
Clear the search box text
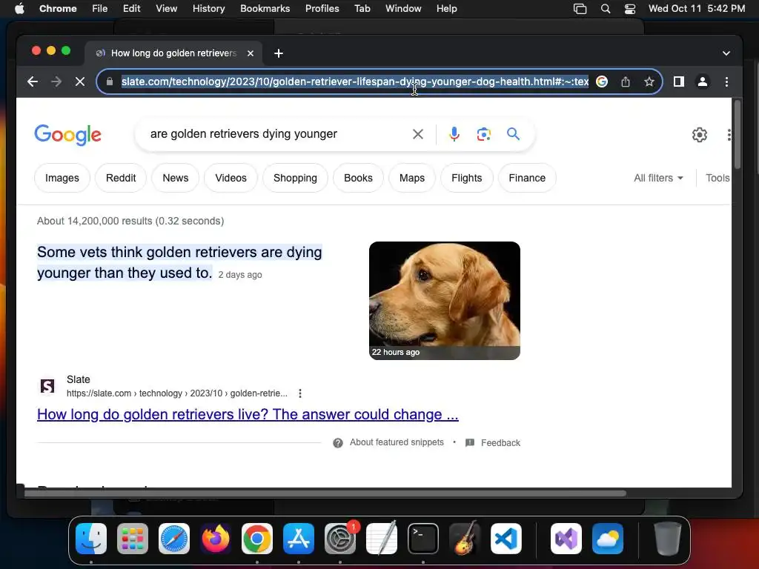(x=418, y=134)
